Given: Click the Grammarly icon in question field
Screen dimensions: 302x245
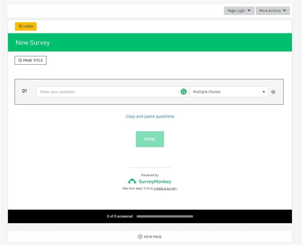Looking at the screenshot, I should point(184,92).
